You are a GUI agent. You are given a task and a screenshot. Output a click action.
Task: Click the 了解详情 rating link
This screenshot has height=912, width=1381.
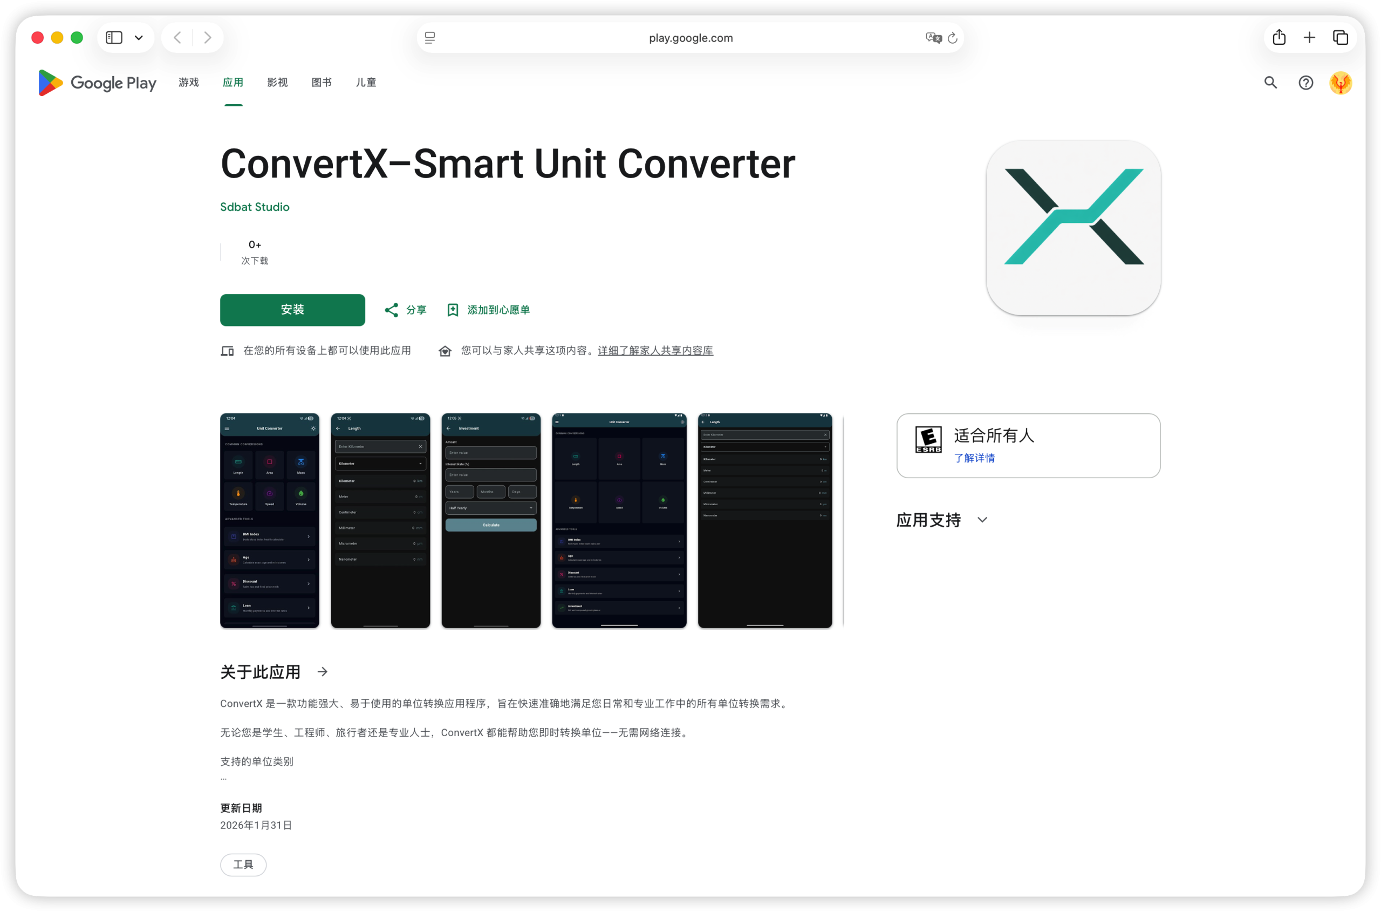[974, 458]
